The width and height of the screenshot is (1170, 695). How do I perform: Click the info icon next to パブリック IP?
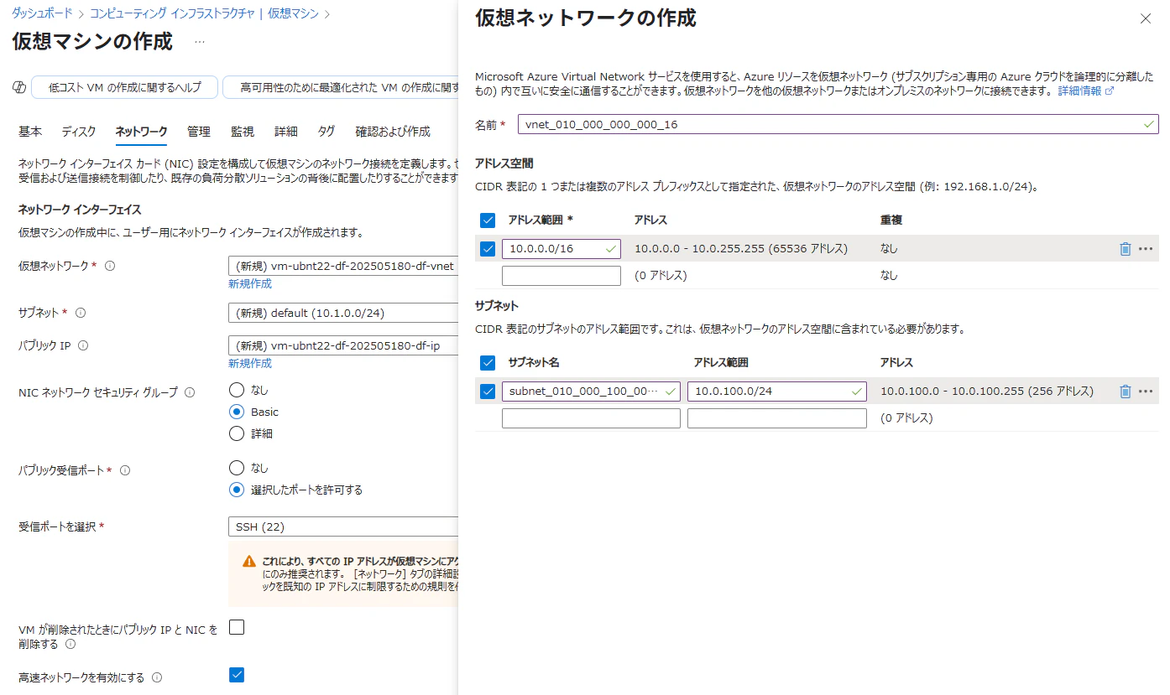83,345
